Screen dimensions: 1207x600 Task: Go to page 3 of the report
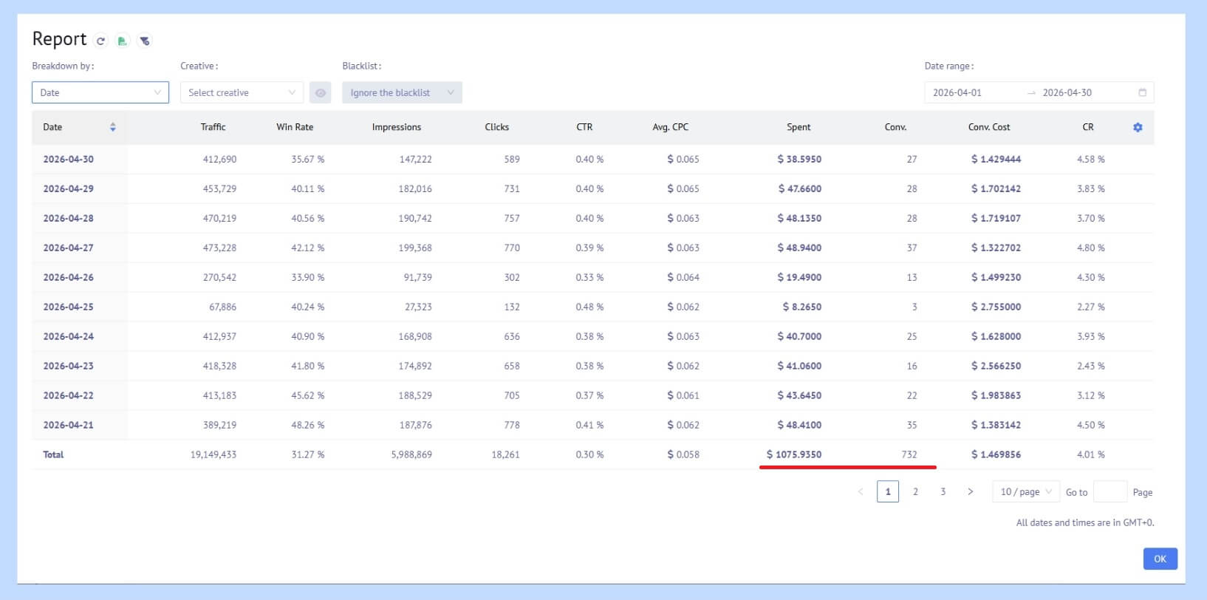point(943,491)
